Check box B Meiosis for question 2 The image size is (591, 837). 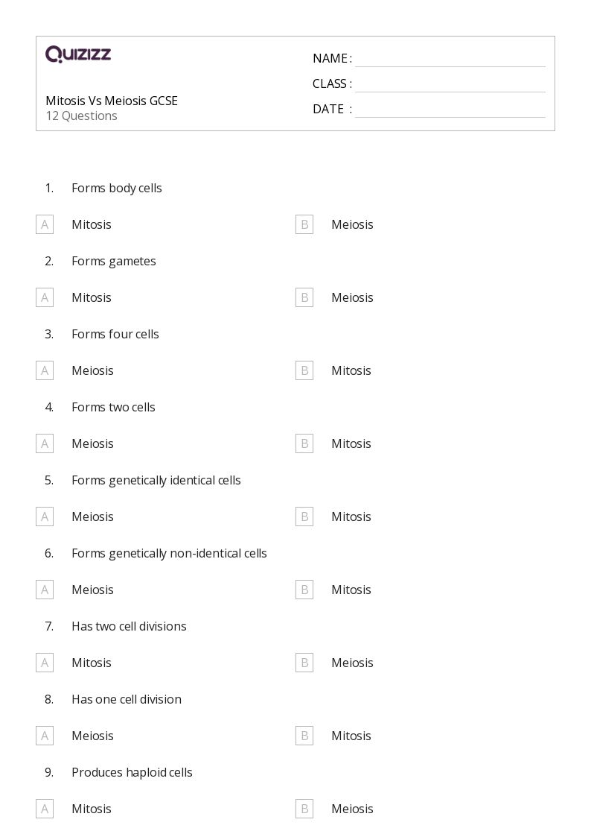click(x=304, y=297)
